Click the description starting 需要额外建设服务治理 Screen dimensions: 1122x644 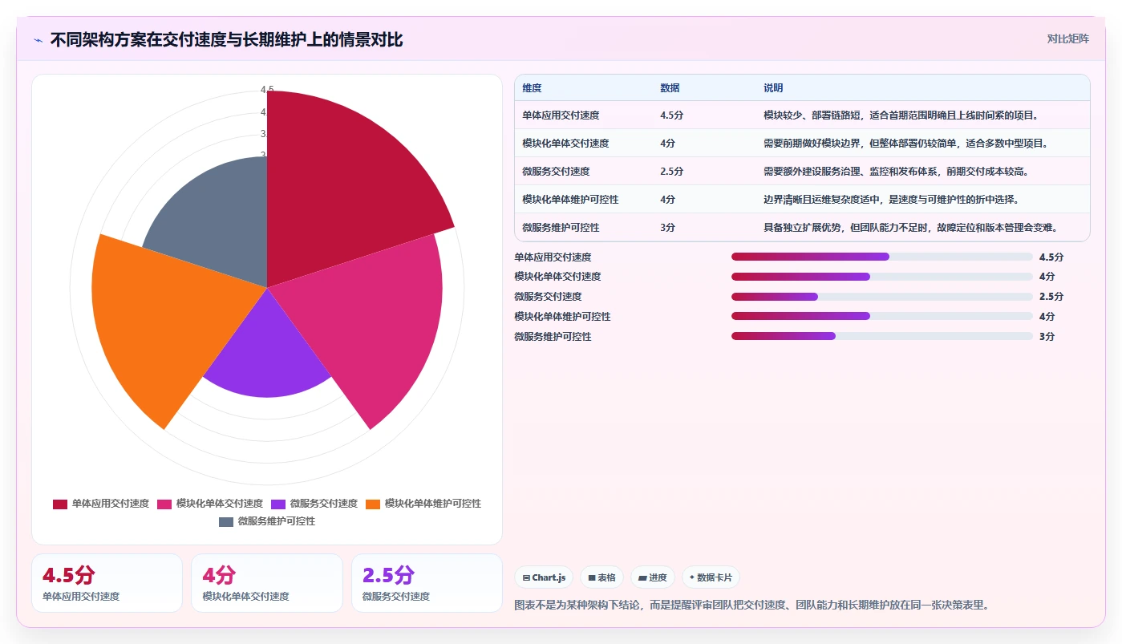897,172
